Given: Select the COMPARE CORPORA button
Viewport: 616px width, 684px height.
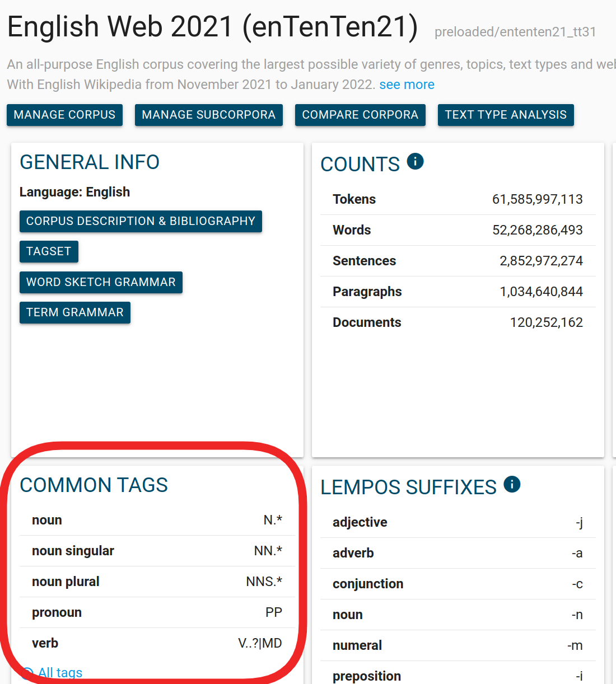Looking at the screenshot, I should click(x=360, y=115).
